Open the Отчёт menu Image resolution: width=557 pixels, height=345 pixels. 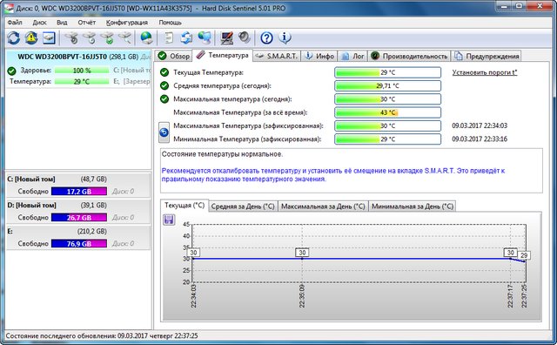tap(87, 23)
